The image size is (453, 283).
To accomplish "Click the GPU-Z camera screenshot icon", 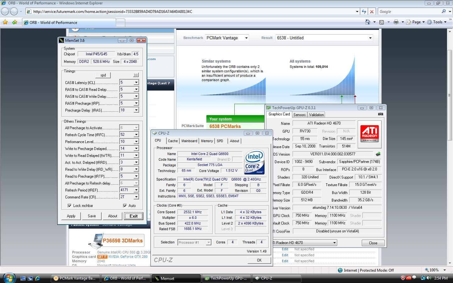I will coord(380,114).
